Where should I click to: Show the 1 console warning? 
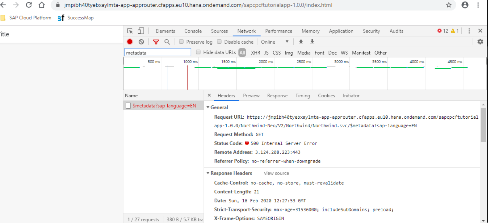(455, 31)
